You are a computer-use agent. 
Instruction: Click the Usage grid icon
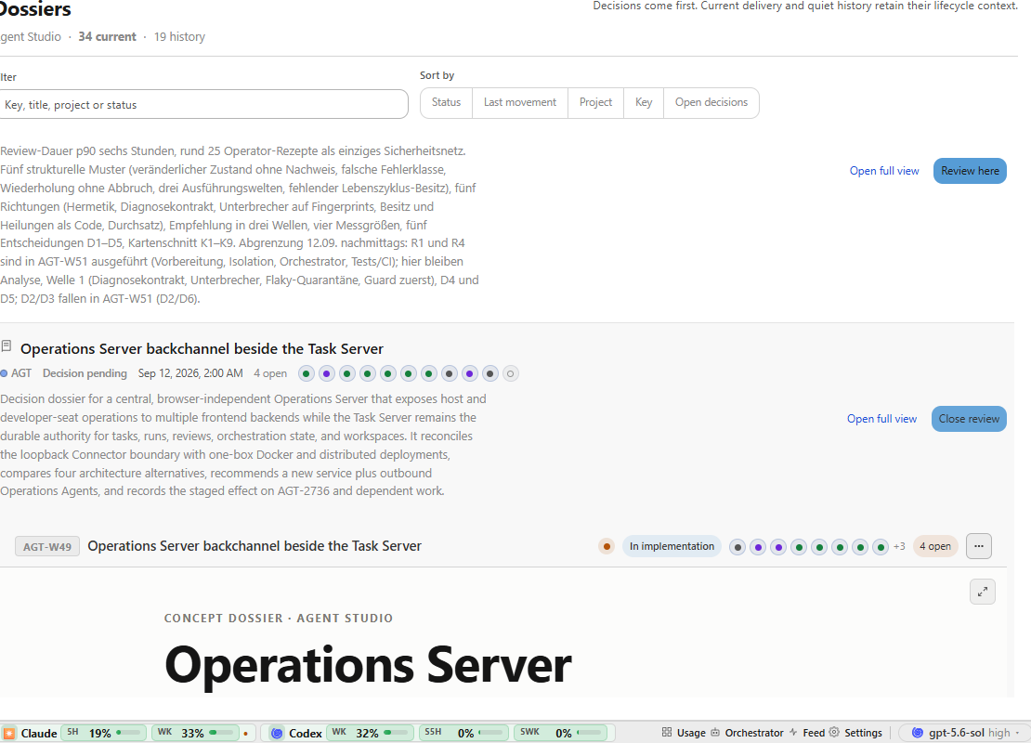[x=667, y=733]
